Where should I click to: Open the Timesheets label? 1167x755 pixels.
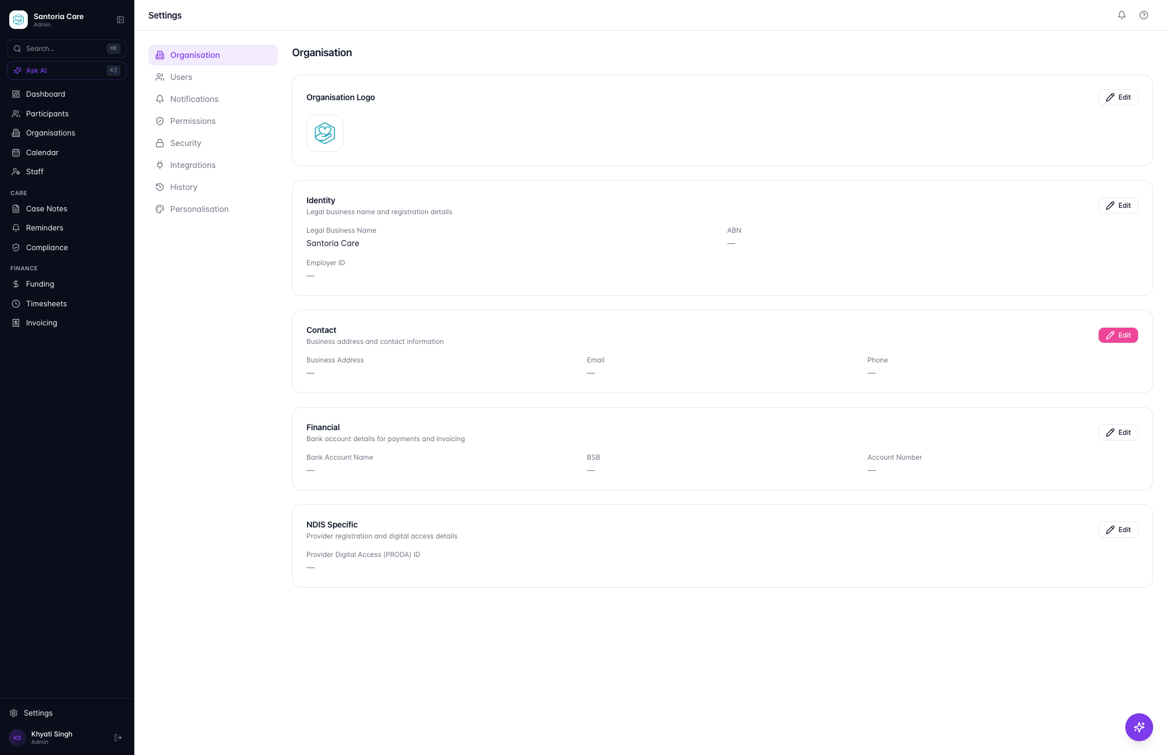(46, 303)
